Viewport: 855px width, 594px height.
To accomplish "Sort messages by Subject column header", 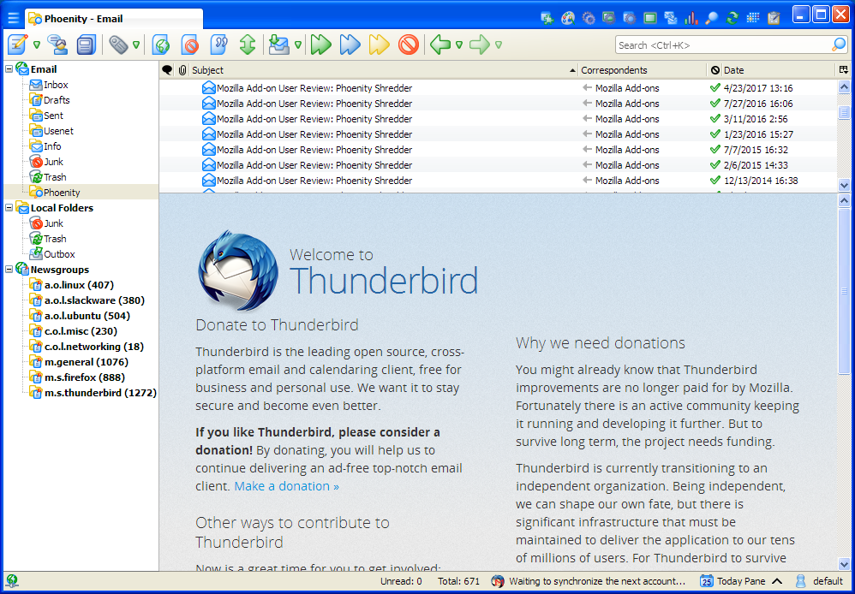I will 384,70.
